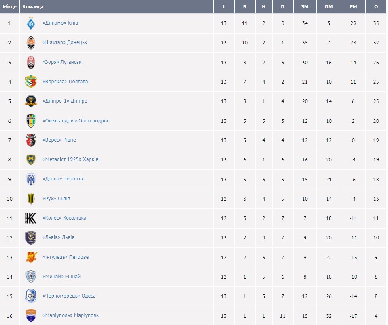
Task: Click the «РМ» goal difference column header
Action: click(353, 7)
